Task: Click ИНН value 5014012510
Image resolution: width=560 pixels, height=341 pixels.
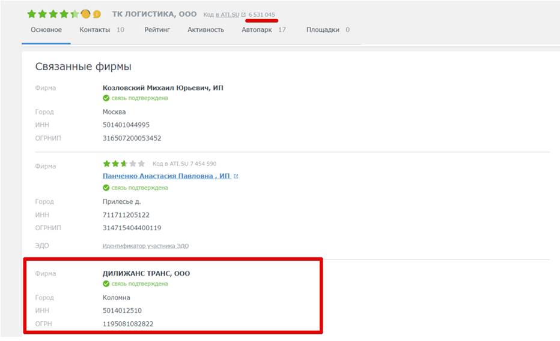Action: [122, 310]
